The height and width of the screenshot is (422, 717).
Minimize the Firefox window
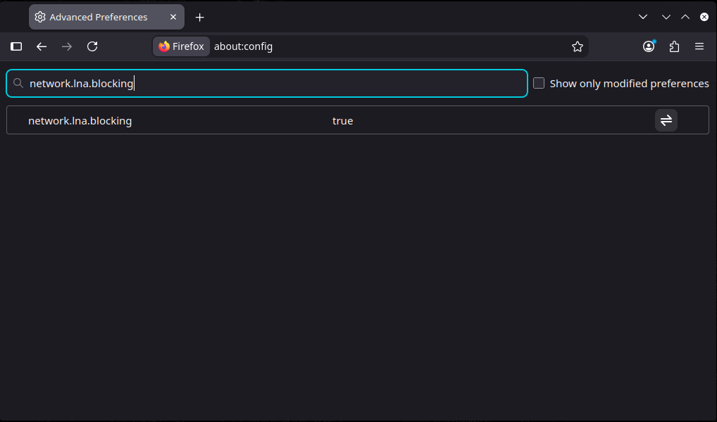666,18
